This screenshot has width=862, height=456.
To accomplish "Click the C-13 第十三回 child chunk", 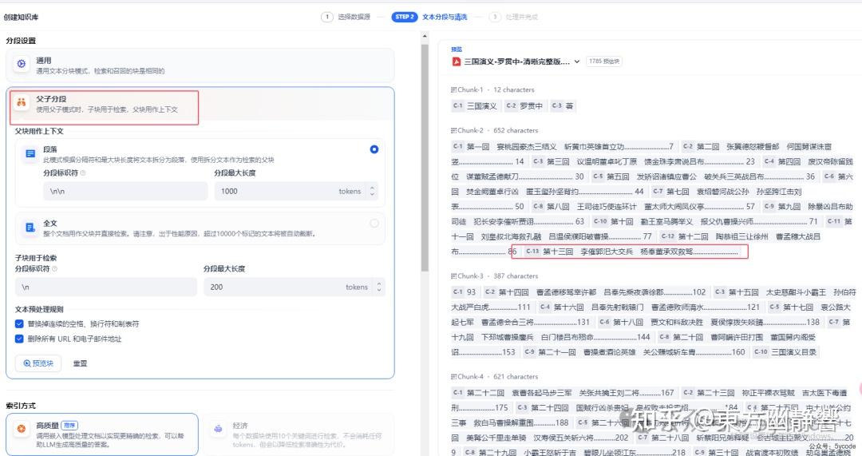I will [631, 252].
